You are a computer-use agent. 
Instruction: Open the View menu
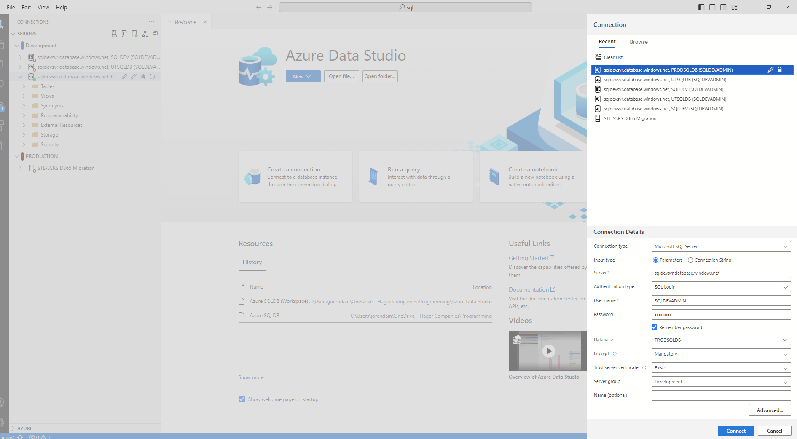(43, 7)
